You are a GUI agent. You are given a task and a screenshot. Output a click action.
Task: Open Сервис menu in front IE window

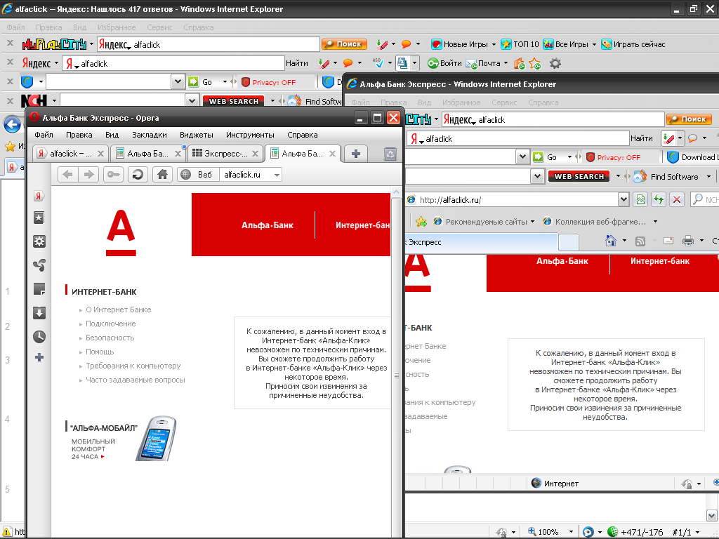coord(504,102)
